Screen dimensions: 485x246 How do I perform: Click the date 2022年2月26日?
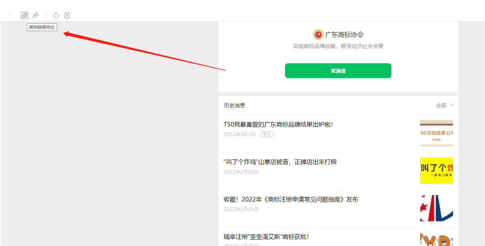pyautogui.click(x=241, y=209)
